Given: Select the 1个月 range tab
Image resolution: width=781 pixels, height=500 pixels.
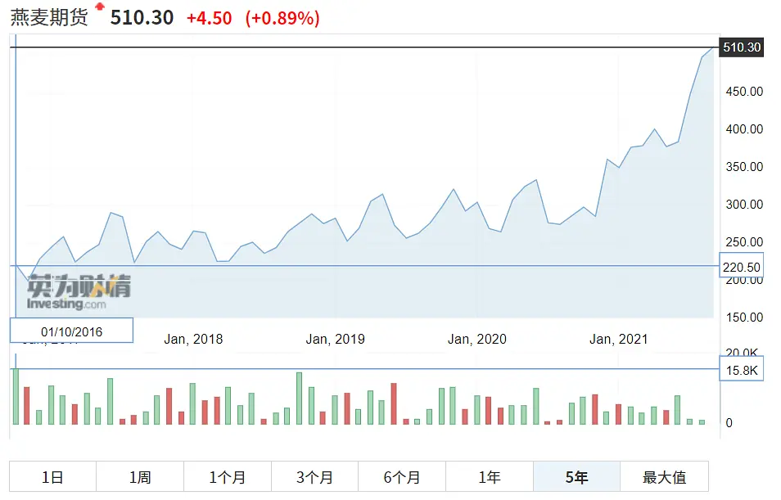Looking at the screenshot, I should (228, 477).
